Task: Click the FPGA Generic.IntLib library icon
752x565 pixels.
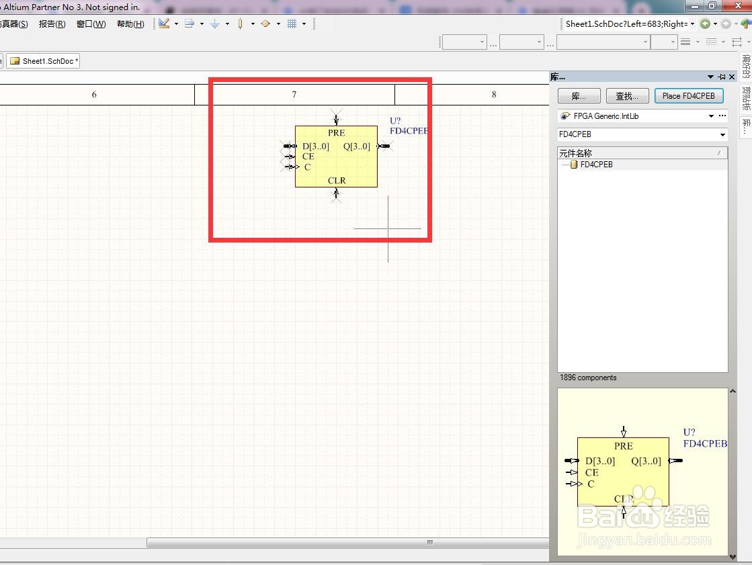Action: pyautogui.click(x=565, y=116)
